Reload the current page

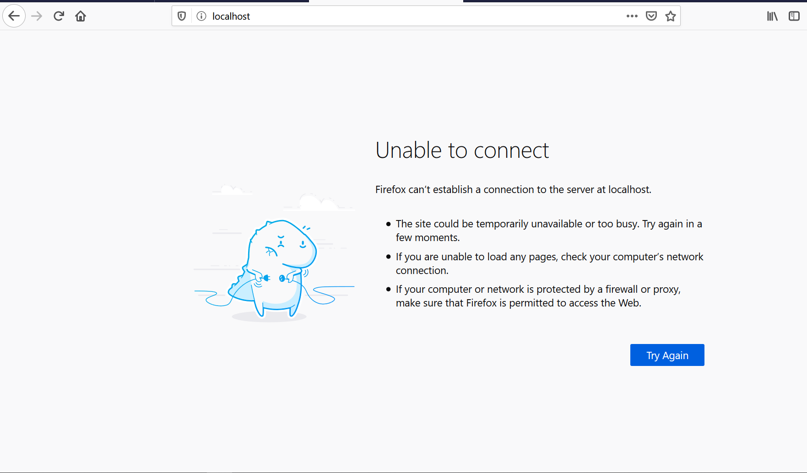(x=59, y=16)
